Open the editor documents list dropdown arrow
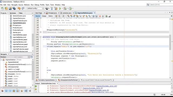This screenshot has width=173, height=97. coord(170,13)
